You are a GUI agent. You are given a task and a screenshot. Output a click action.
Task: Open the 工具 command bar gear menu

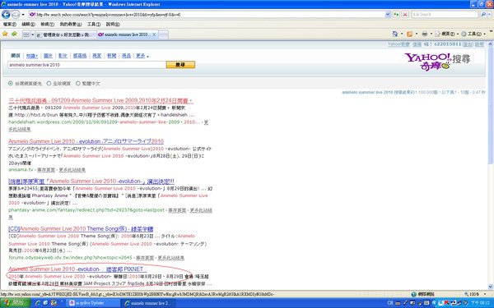473,34
